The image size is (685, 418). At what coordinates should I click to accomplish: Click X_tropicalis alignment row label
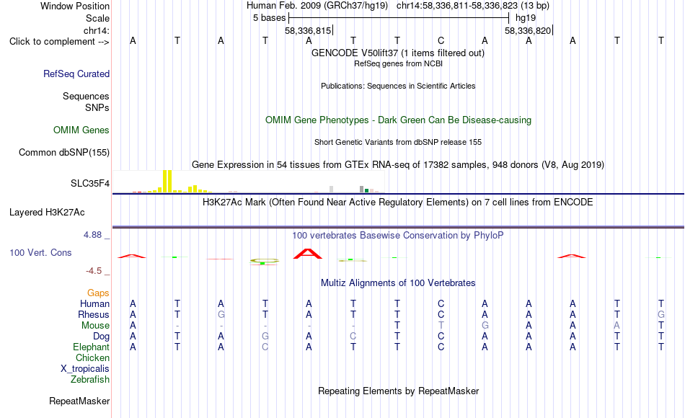coord(85,369)
